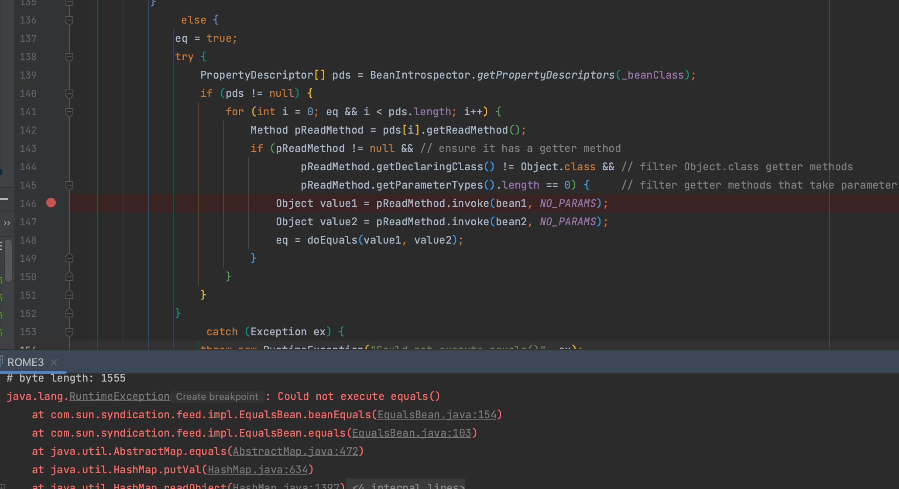Click the '# byte length: 1555' console line

(66, 378)
